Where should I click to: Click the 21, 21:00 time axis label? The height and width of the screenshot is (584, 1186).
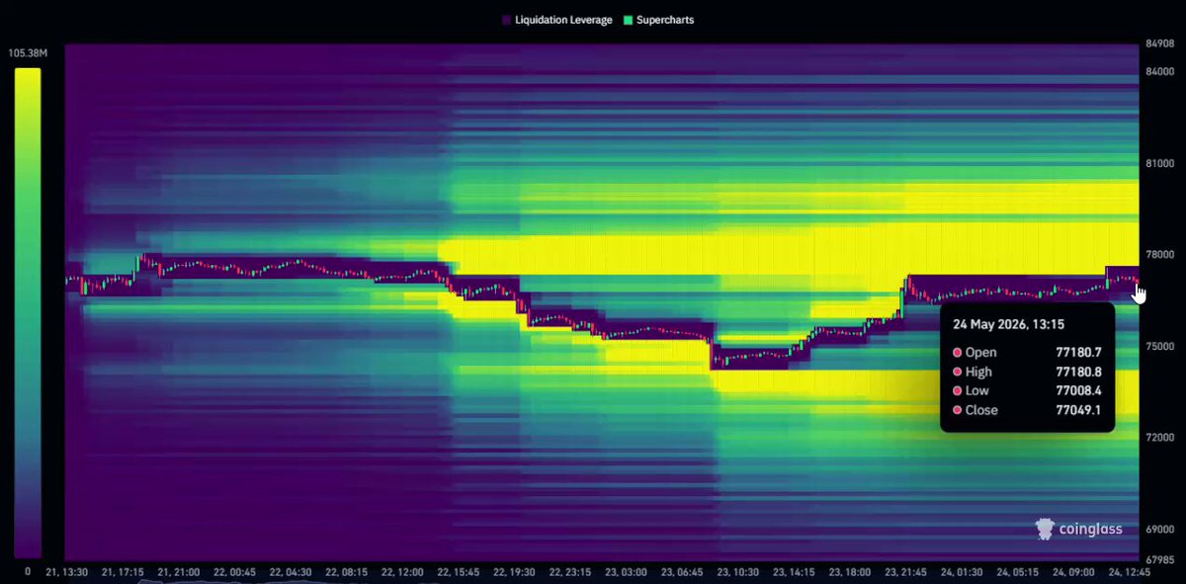tap(179, 572)
